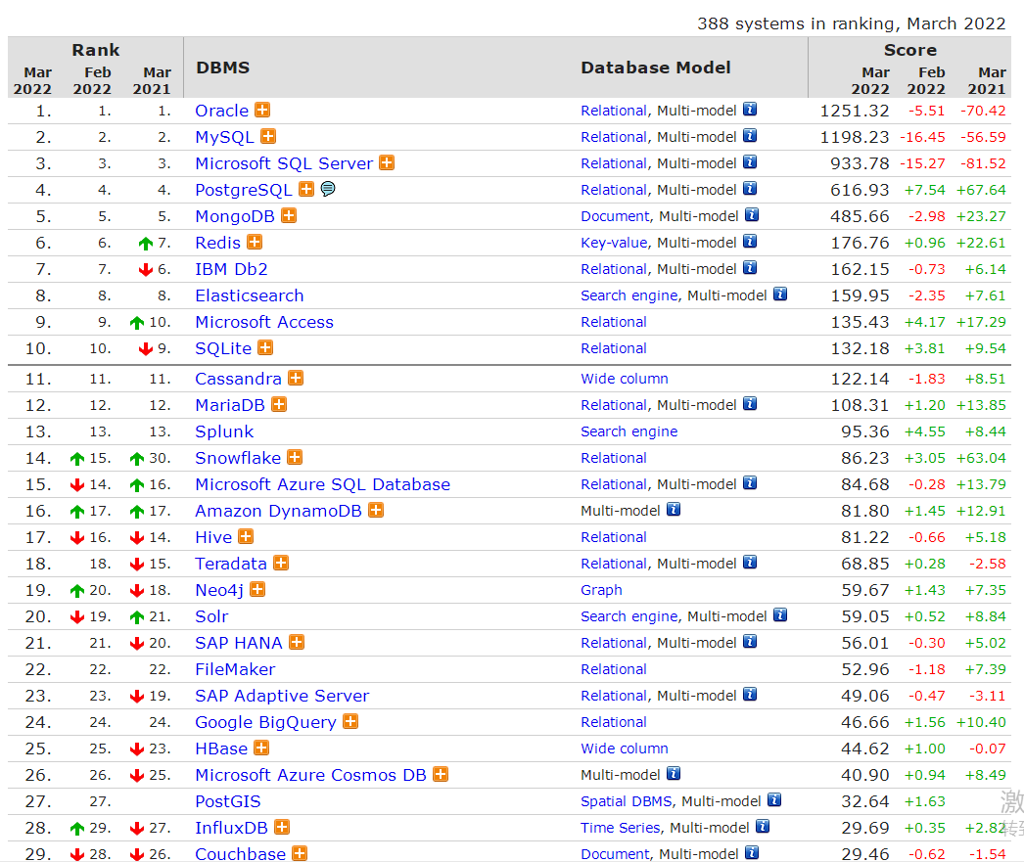Click the plus icon beside Teradata
This screenshot has width=1024, height=862.
(x=281, y=564)
